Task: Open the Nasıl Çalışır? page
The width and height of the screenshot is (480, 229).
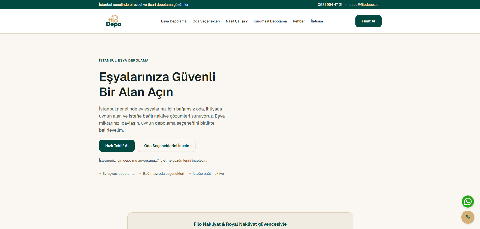Action: 237,21
